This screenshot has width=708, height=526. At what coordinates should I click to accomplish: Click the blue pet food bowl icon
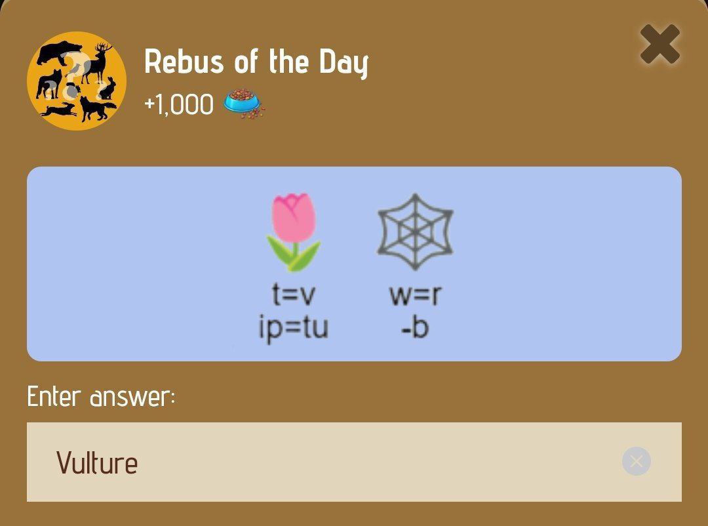244,104
